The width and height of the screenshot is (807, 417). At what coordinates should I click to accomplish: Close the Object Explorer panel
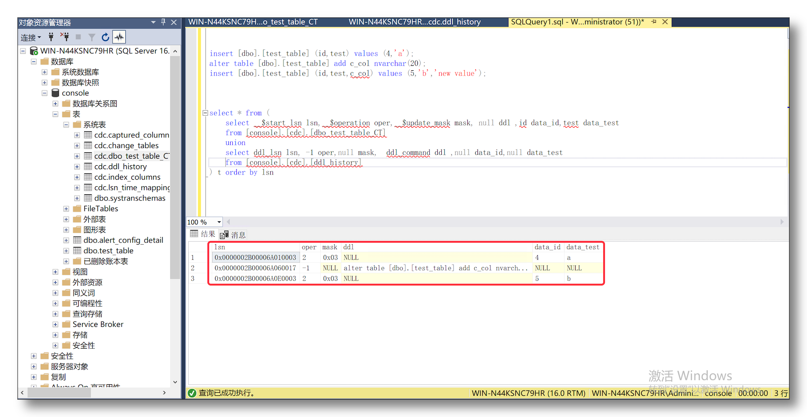click(x=174, y=22)
